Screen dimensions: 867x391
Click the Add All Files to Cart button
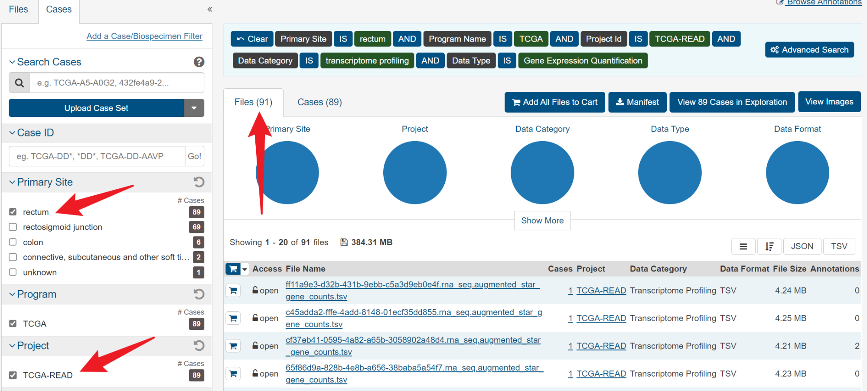coord(554,102)
